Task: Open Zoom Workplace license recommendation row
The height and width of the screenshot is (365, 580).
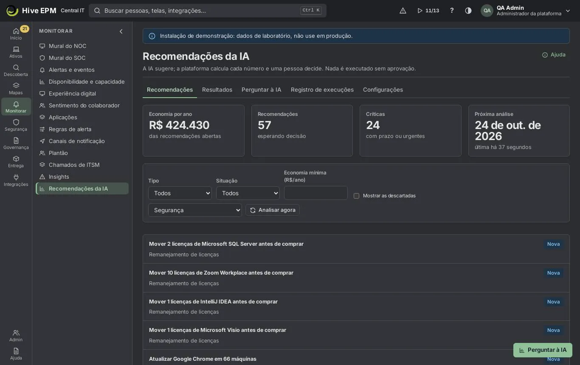Action: pos(356,278)
